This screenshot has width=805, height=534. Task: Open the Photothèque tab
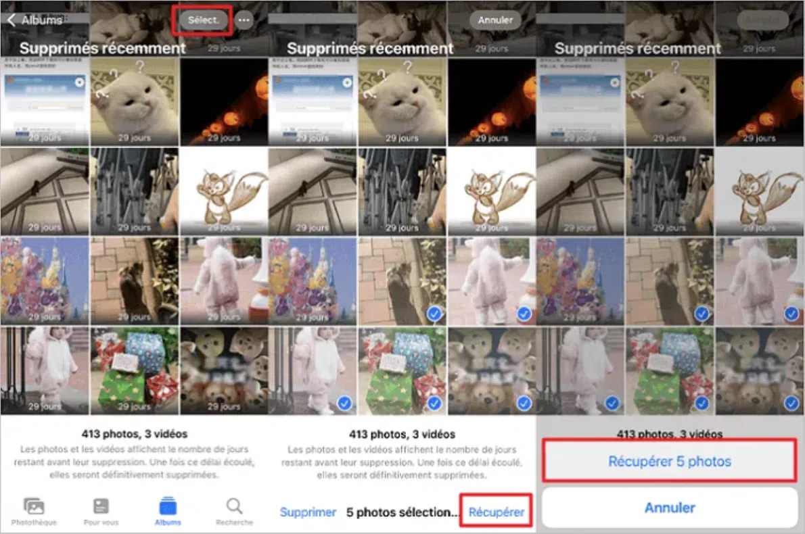click(x=34, y=512)
